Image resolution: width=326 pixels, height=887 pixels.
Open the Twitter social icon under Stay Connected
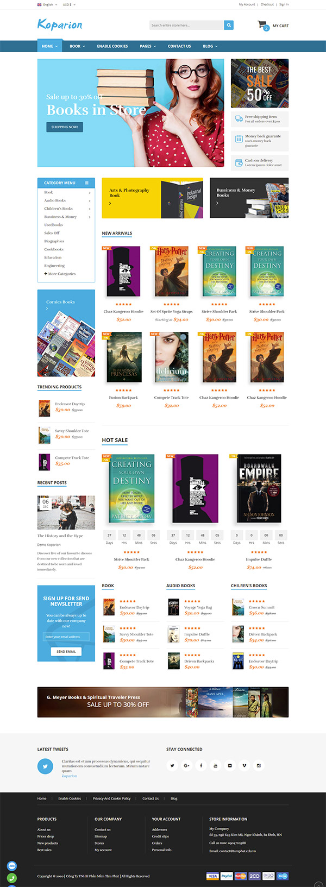pyautogui.click(x=172, y=765)
